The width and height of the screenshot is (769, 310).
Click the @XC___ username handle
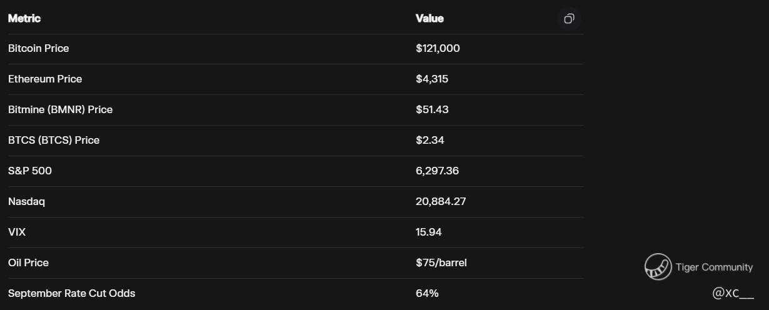point(733,293)
